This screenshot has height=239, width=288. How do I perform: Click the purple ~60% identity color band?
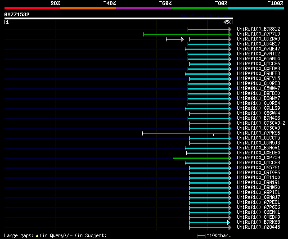(144, 8)
